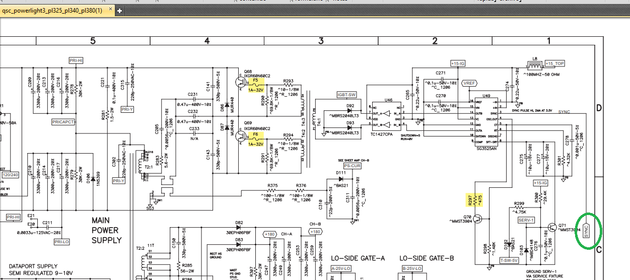Click the D93 diode label

click(351, 123)
